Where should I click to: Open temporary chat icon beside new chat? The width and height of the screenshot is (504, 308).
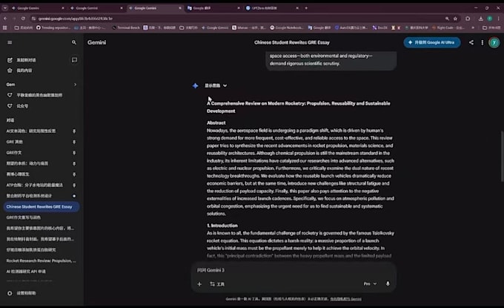pos(74,60)
